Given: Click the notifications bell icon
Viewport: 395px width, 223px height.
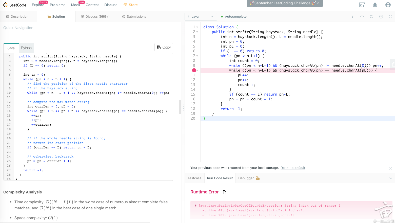Looking at the screenshot, I should (x=375, y=5).
